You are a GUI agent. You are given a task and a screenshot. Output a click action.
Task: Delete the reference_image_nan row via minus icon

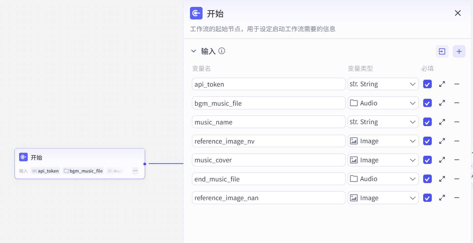pos(457,198)
